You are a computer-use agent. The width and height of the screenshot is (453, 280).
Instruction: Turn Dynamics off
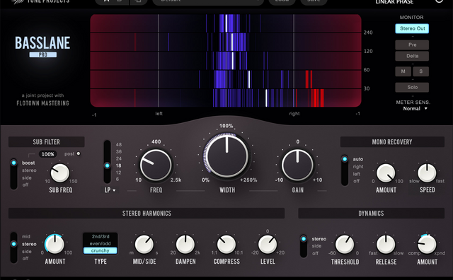(x=315, y=253)
